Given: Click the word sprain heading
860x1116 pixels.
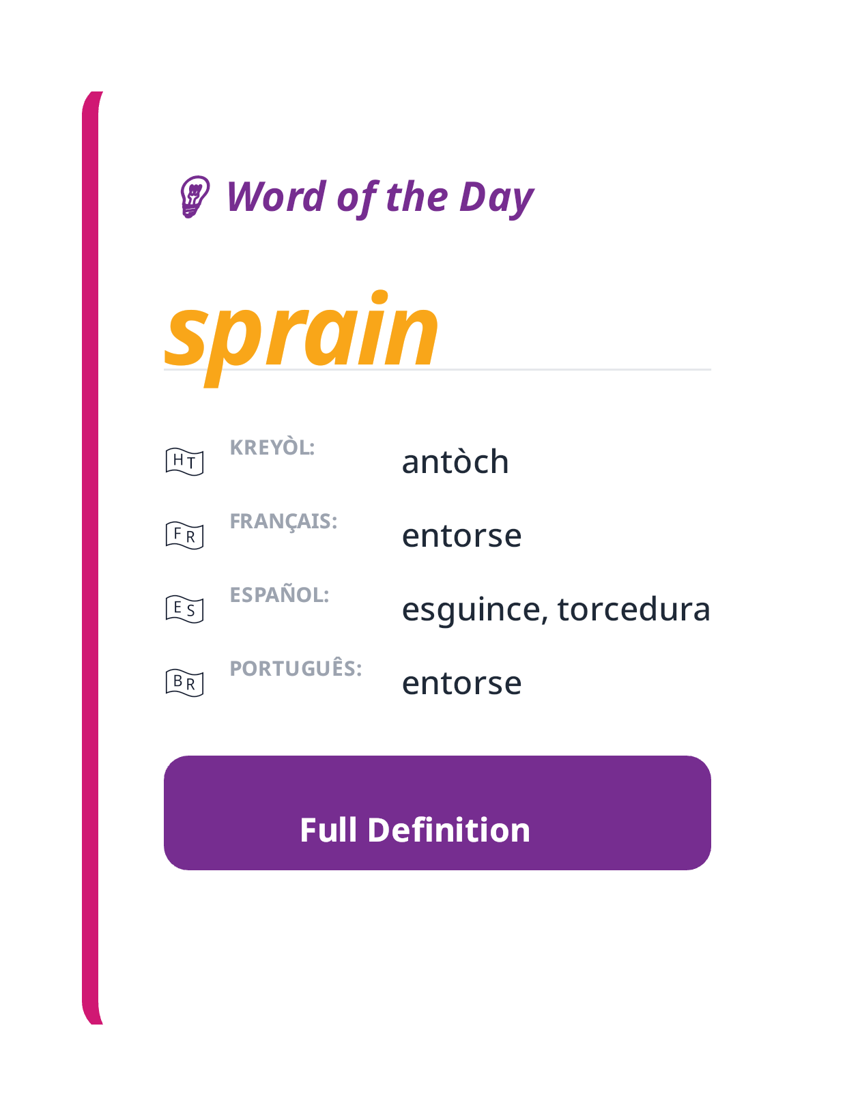Looking at the screenshot, I should tap(302, 332).
